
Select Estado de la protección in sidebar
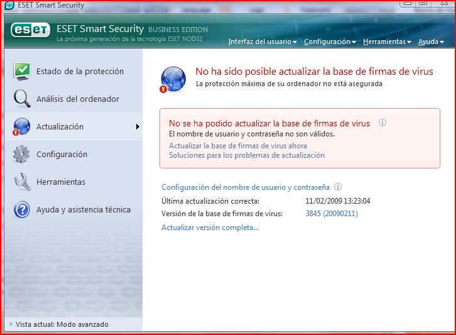tap(80, 72)
